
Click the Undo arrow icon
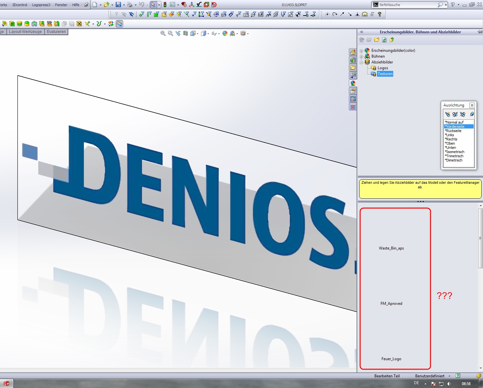tap(141, 5)
